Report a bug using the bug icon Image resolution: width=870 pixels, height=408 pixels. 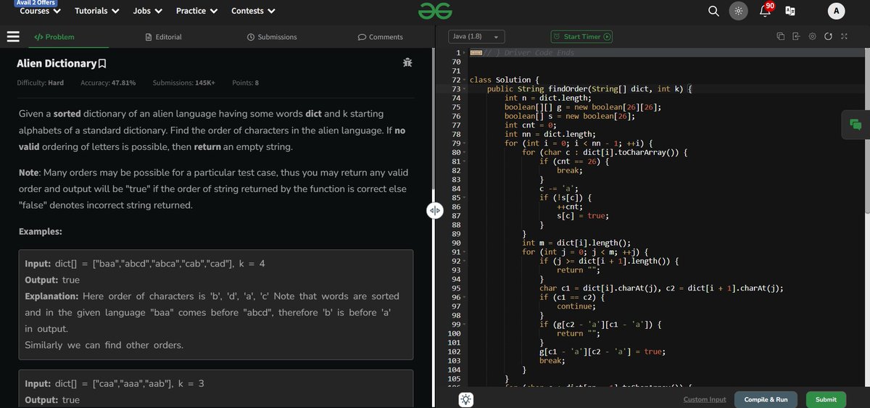coord(407,63)
